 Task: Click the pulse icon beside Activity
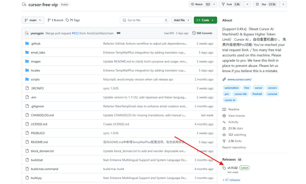point(224,122)
